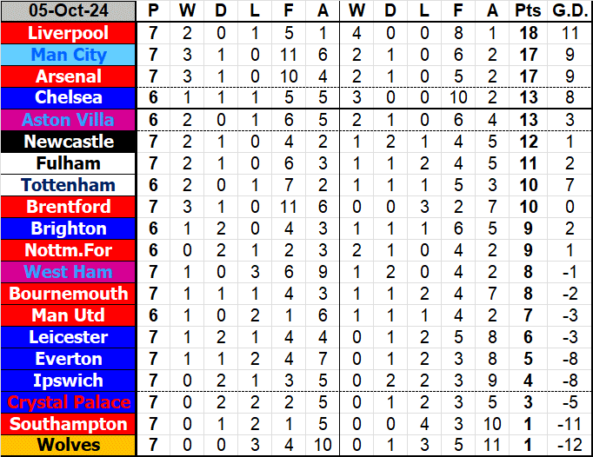This screenshot has width=593, height=457.
Task: Click the 05-Oct-24 date header cell
Action: pyautogui.click(x=69, y=11)
